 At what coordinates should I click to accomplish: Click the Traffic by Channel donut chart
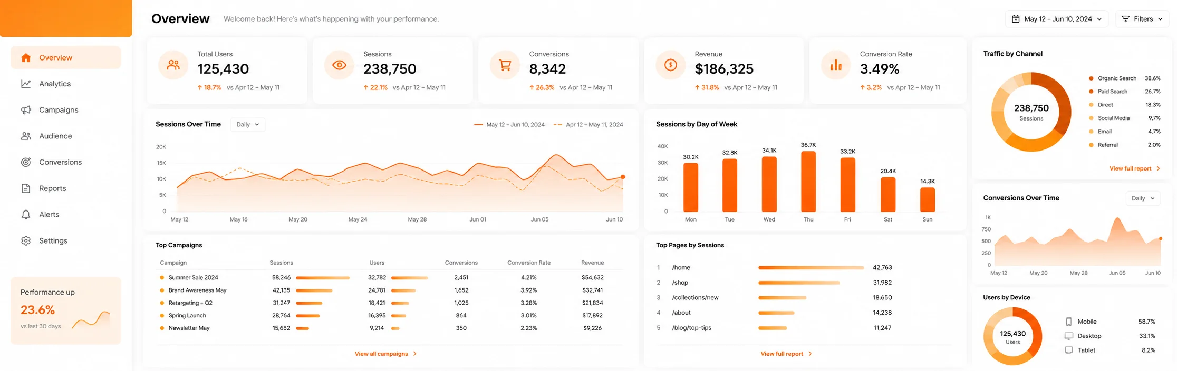(1031, 112)
